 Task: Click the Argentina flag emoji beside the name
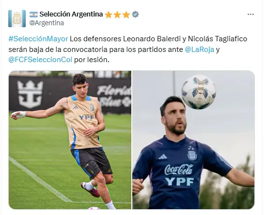[x=33, y=15]
